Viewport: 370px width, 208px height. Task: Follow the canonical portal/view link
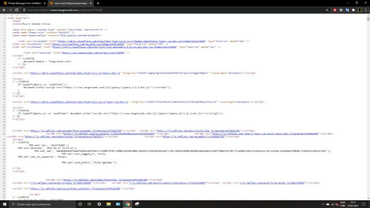coord(93,53)
